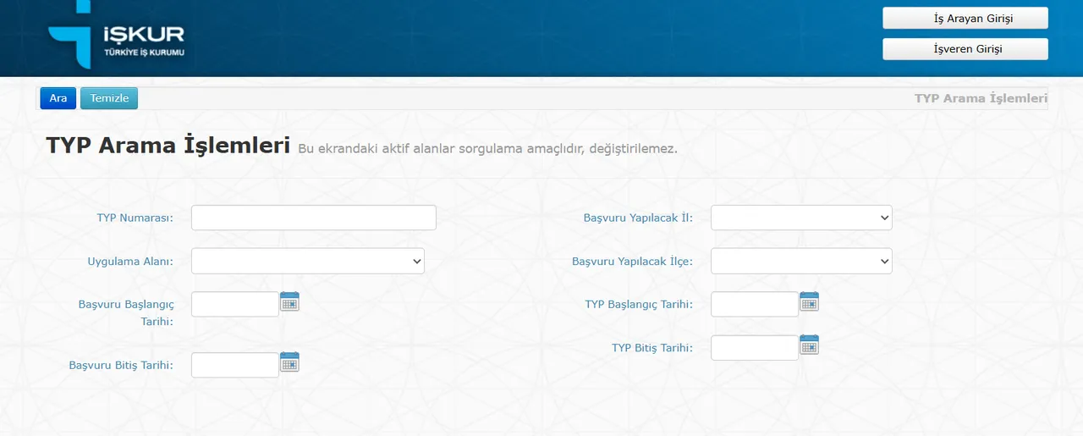
Task: Open calendar for Başvuru Bitiş Tarihi
Action: 289,361
